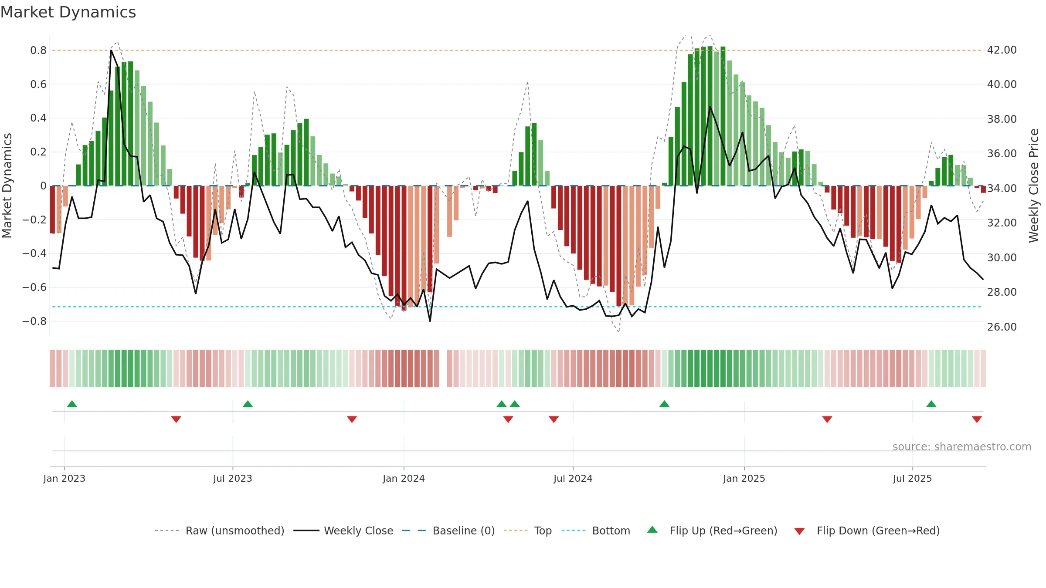Viewport: 1046px width, 588px height.
Task: Click the 34.00 price tick on the right axis
Action: coord(1002,189)
